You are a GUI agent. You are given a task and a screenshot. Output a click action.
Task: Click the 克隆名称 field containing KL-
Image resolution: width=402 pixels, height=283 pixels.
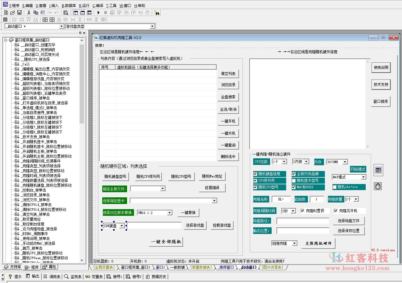pos(281,199)
